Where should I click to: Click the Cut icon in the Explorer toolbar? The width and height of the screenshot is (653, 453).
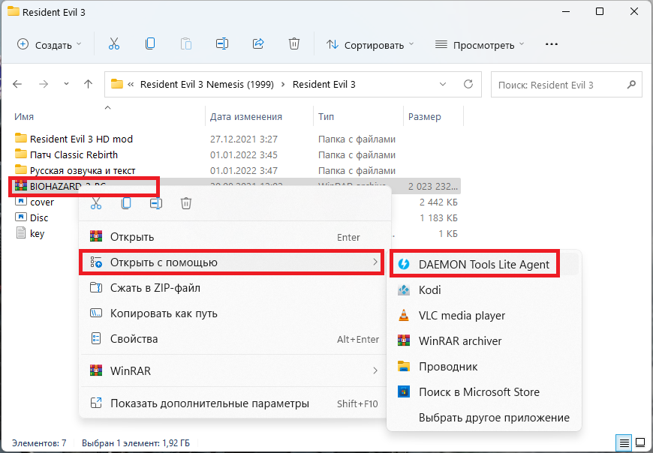coord(113,44)
